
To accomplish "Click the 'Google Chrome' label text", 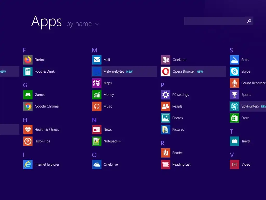I will click(47, 106).
